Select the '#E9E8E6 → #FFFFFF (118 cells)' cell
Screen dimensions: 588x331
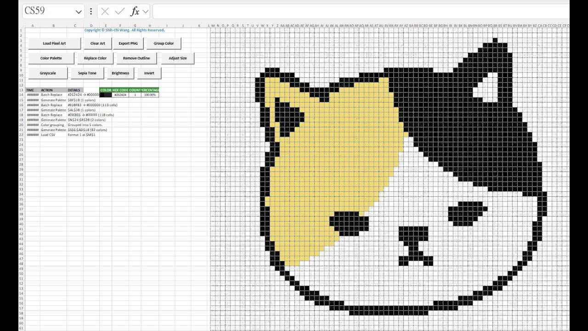point(90,115)
